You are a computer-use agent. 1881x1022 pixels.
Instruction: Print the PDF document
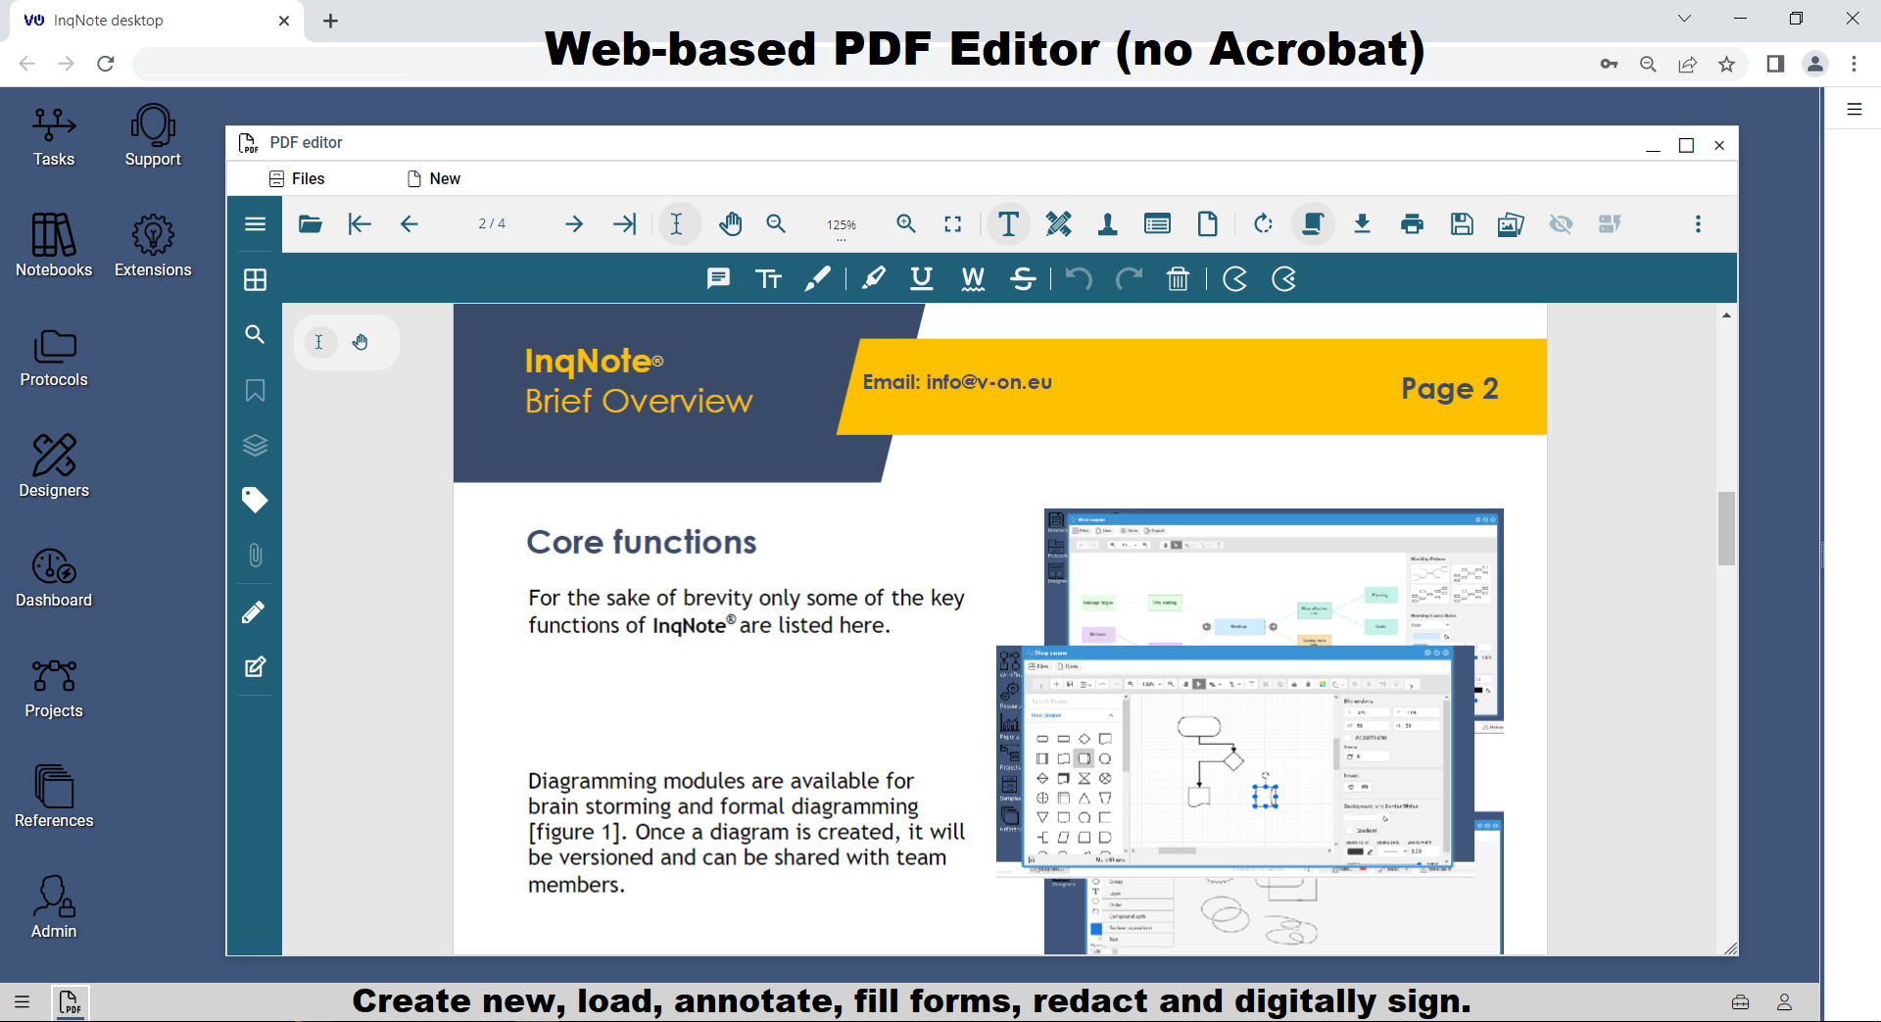[1412, 224]
